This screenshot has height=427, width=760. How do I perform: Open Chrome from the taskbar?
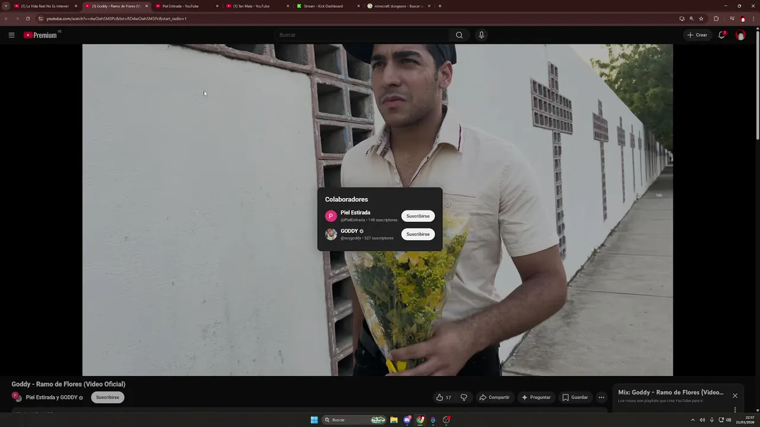click(420, 420)
